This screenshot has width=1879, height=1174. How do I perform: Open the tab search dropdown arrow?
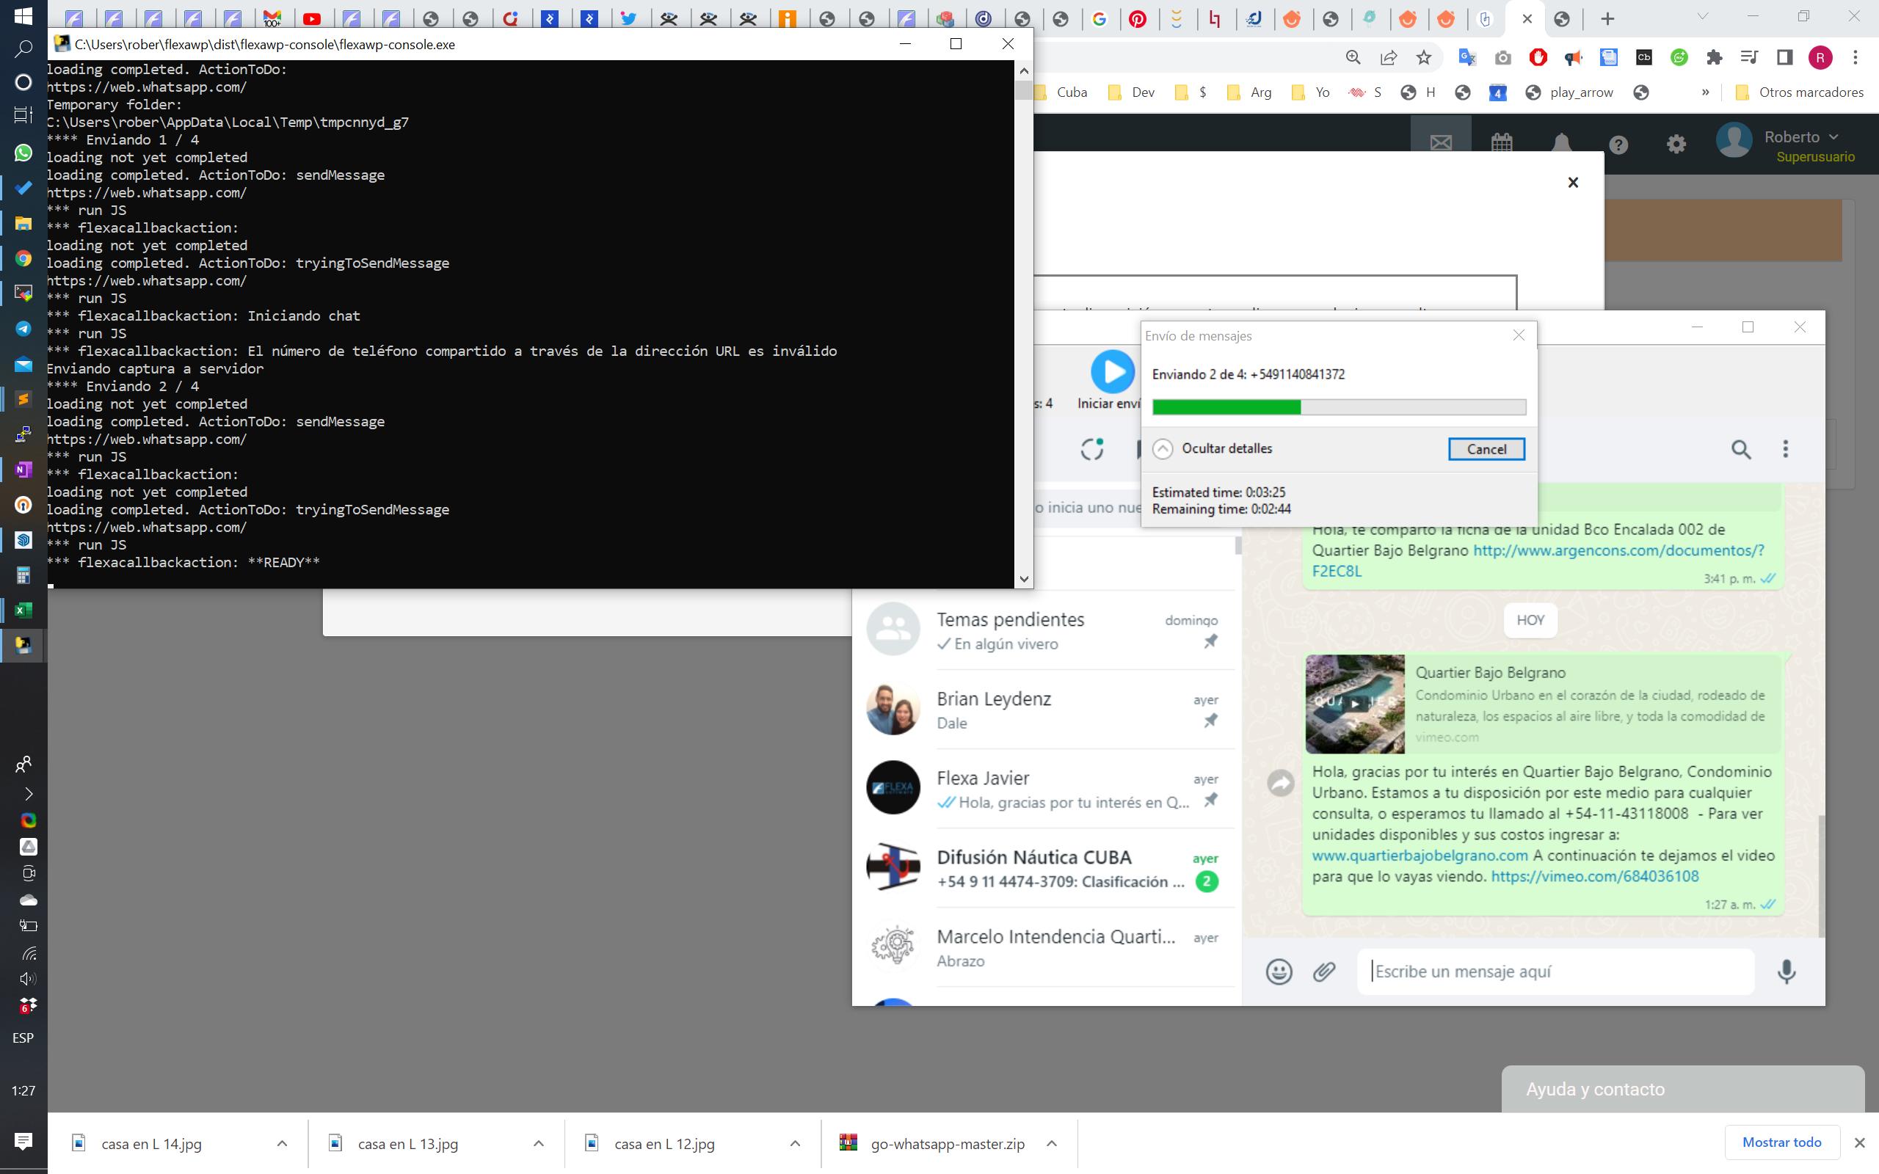pos(1703,16)
